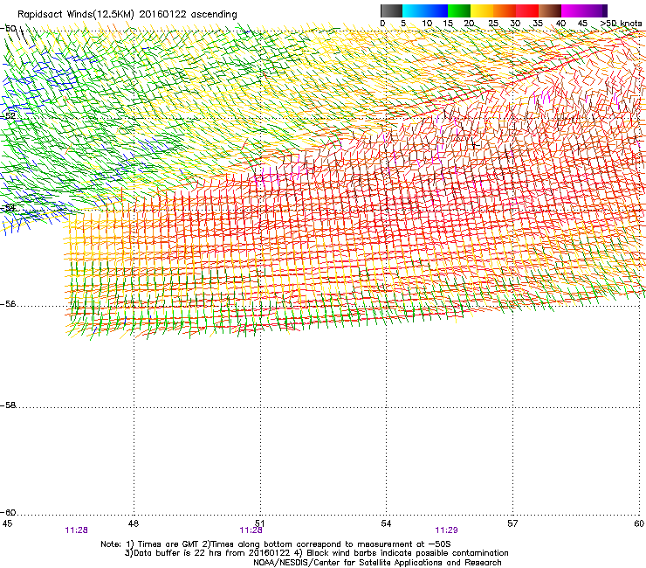The width and height of the screenshot is (646, 568).
Task: Select the green 15-20 knots legend segment
Action: pyautogui.click(x=459, y=10)
